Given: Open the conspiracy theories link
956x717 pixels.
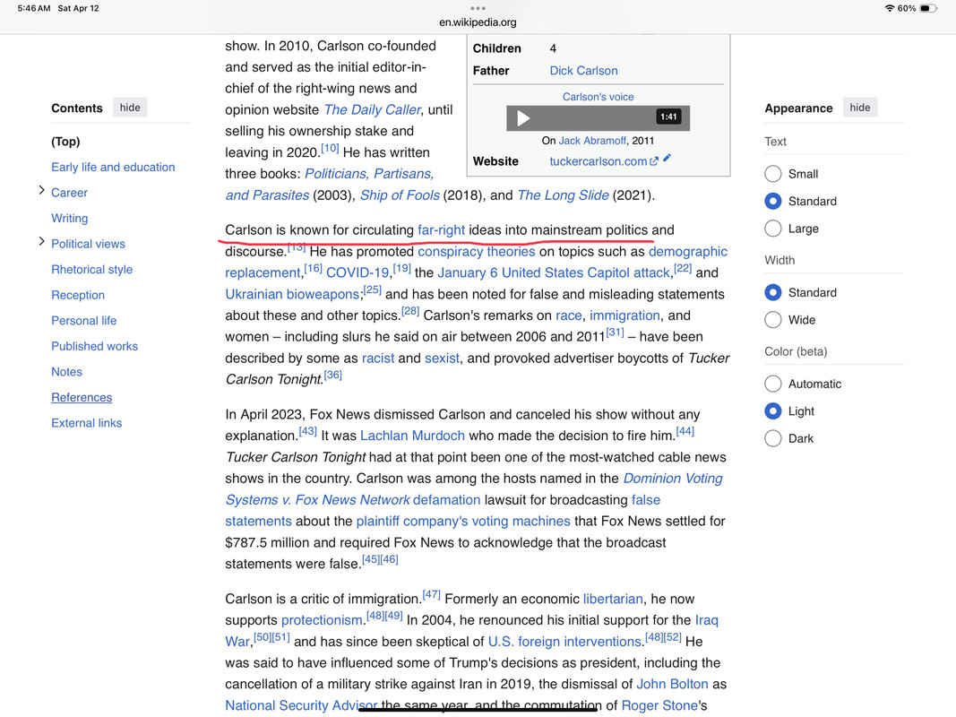Looking at the screenshot, I should coord(476,251).
